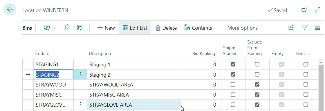Show More options menu
The width and height of the screenshot is (325, 111).
click(x=243, y=28)
